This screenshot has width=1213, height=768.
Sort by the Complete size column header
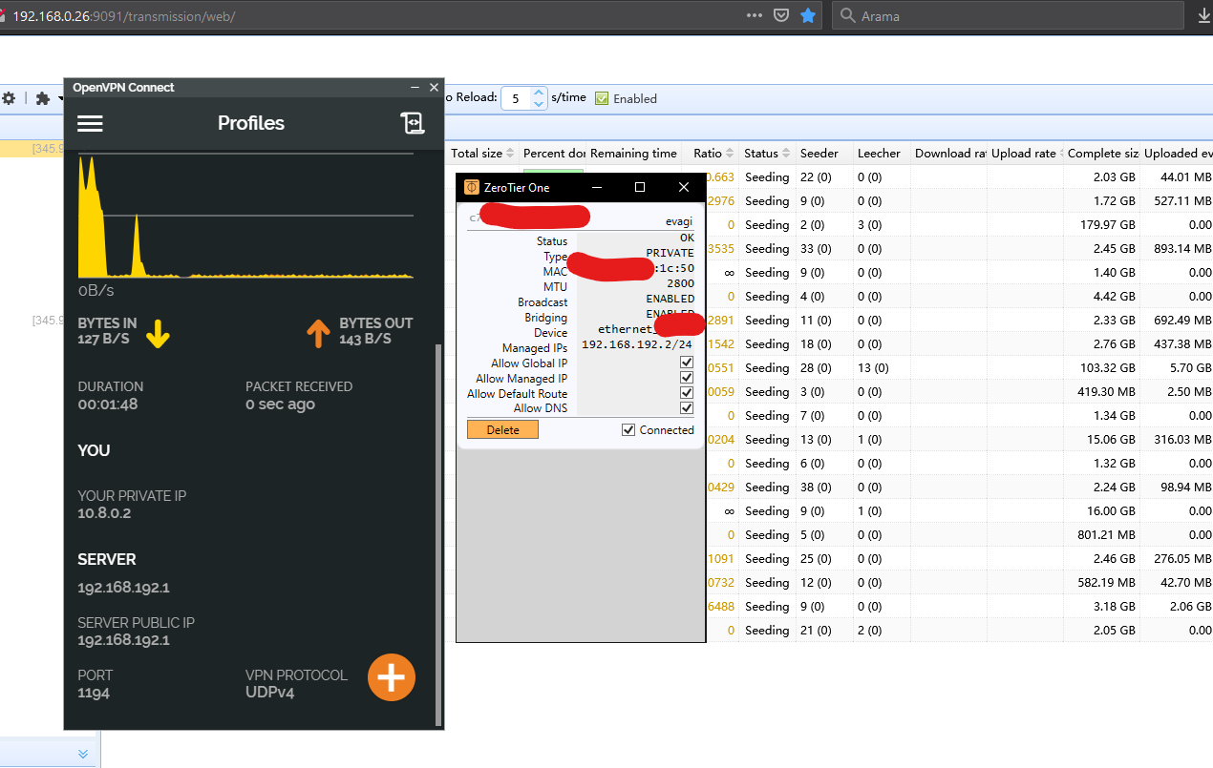click(x=1101, y=153)
